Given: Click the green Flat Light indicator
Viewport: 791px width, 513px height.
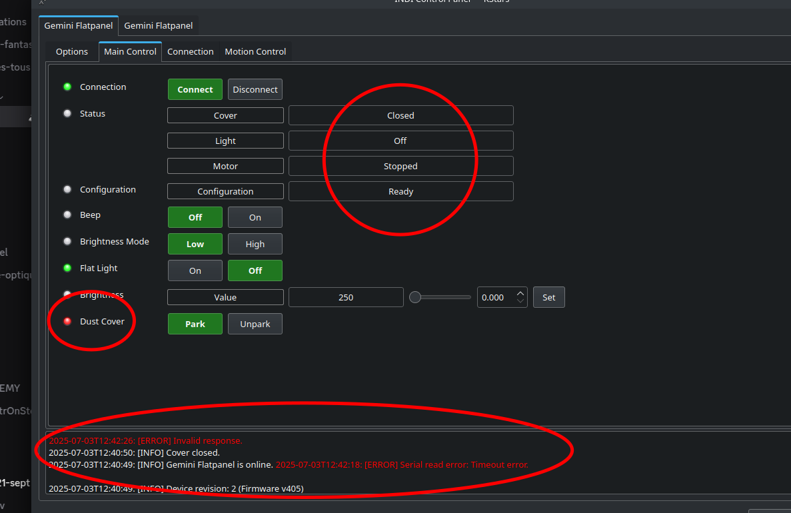Looking at the screenshot, I should pos(67,268).
